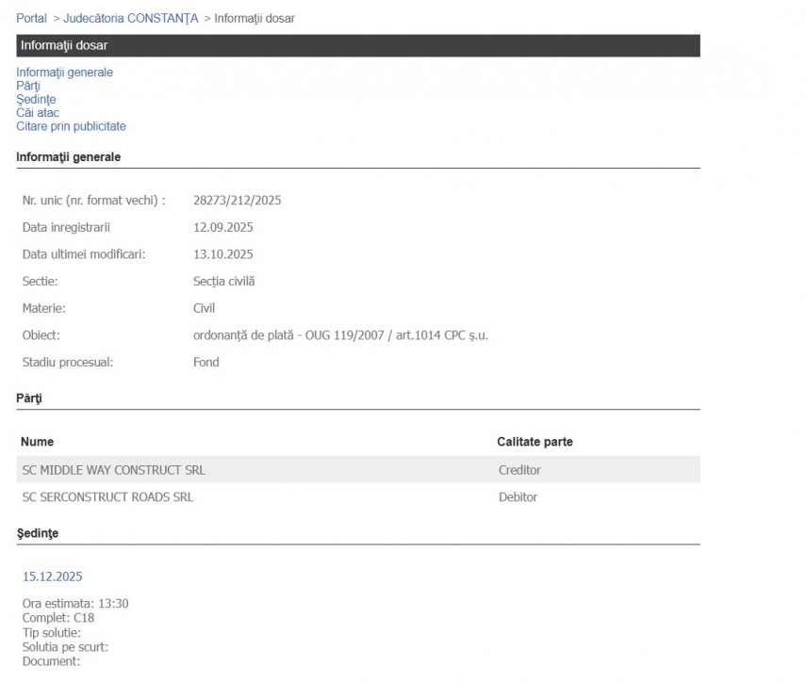
Task: Click the Nume column header
Action: coord(37,442)
